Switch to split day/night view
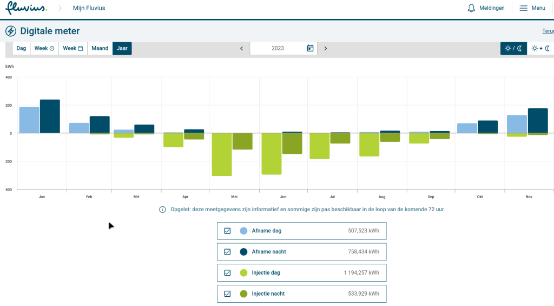This screenshot has width=554, height=306. point(513,48)
